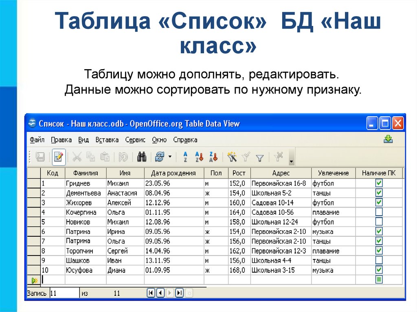Viewport: 417px width, 312px height.
Task: Uncheck Наличие ПК for Юсуфова row
Action: [x=379, y=270]
